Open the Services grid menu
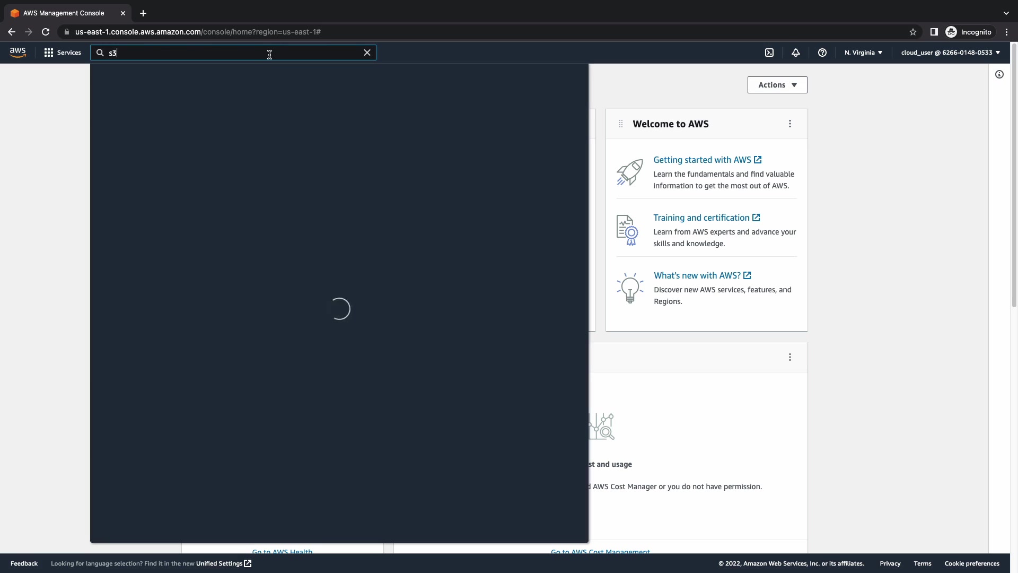The height and width of the screenshot is (573, 1018). [63, 53]
